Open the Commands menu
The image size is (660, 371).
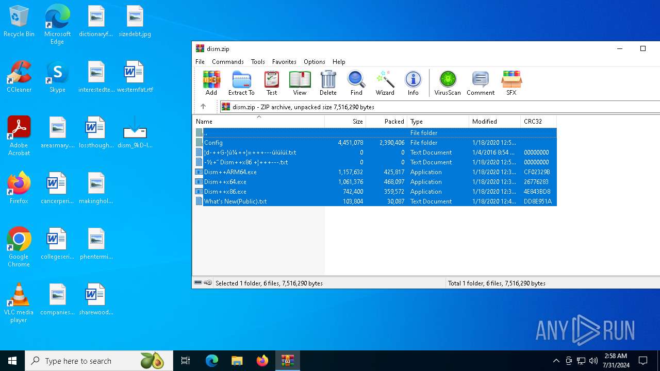[228, 61]
